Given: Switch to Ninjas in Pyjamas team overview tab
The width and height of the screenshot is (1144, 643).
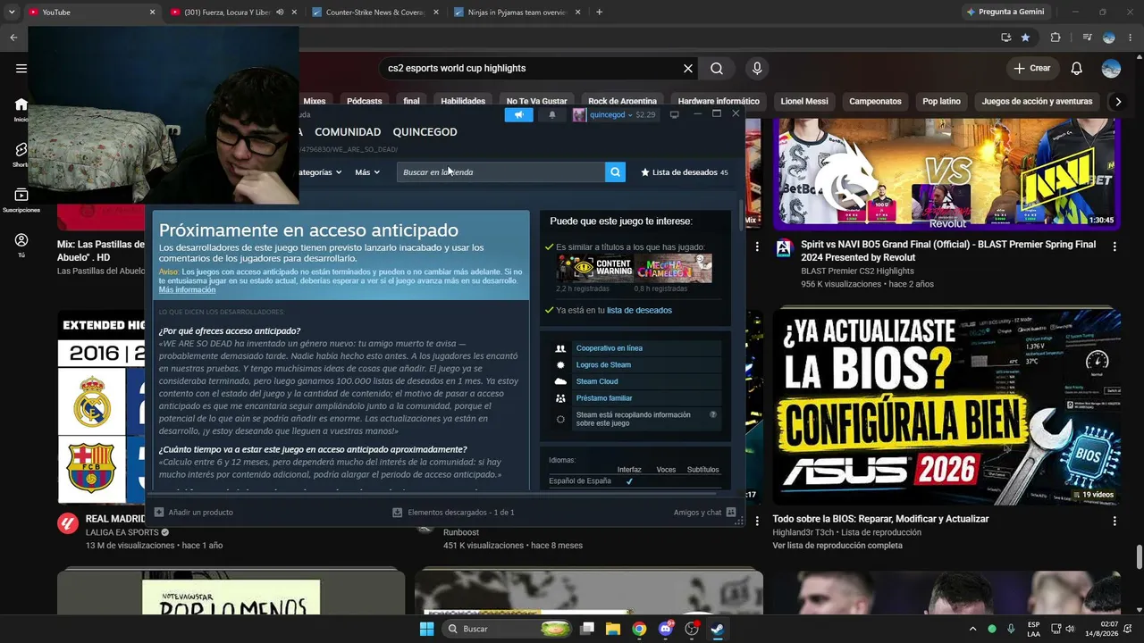Looking at the screenshot, I should tap(517, 12).
